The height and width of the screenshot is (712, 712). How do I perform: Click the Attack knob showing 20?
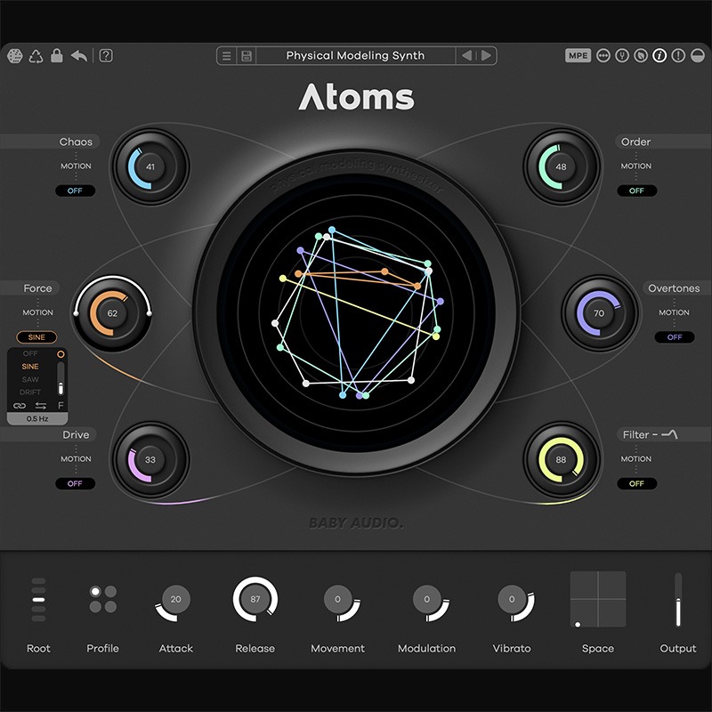[175, 599]
